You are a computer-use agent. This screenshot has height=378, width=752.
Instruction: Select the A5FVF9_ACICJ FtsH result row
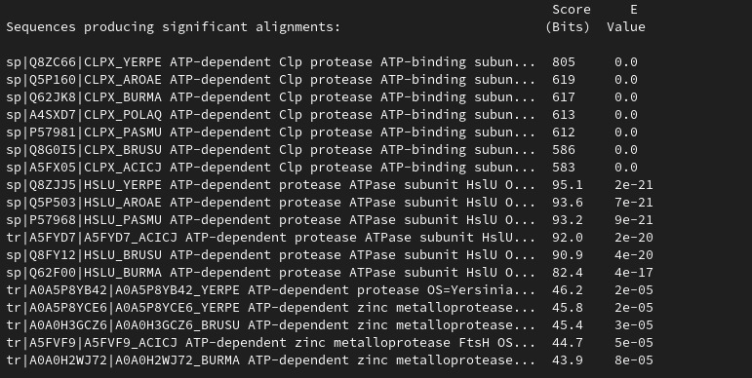click(x=330, y=343)
